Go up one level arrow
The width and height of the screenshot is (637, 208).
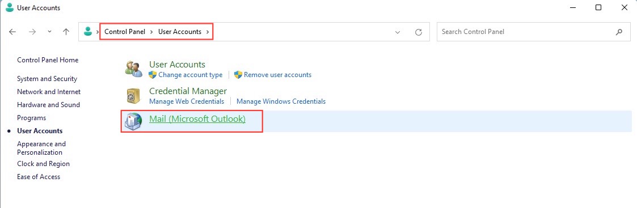66,32
